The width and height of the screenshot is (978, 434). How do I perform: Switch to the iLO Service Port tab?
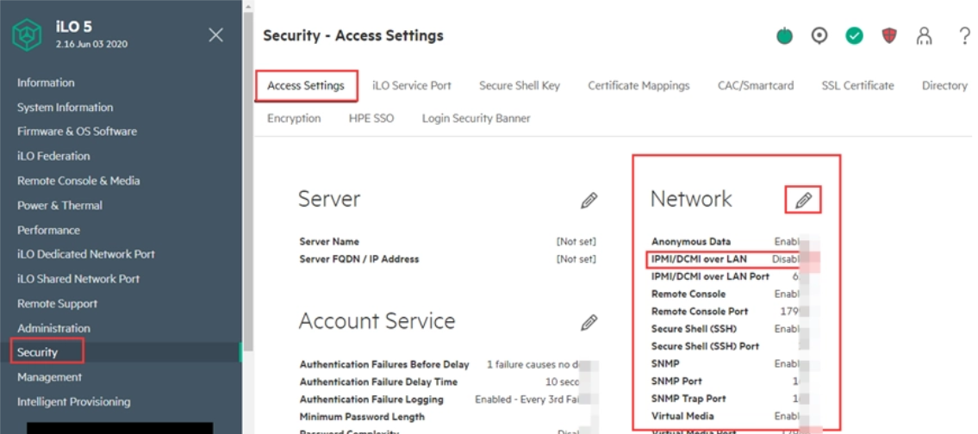point(412,85)
